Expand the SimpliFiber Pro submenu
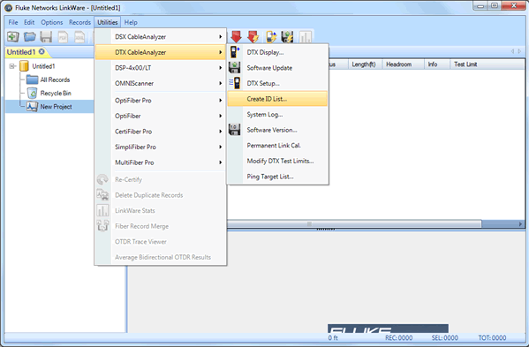This screenshot has width=529, height=347. coord(160,147)
